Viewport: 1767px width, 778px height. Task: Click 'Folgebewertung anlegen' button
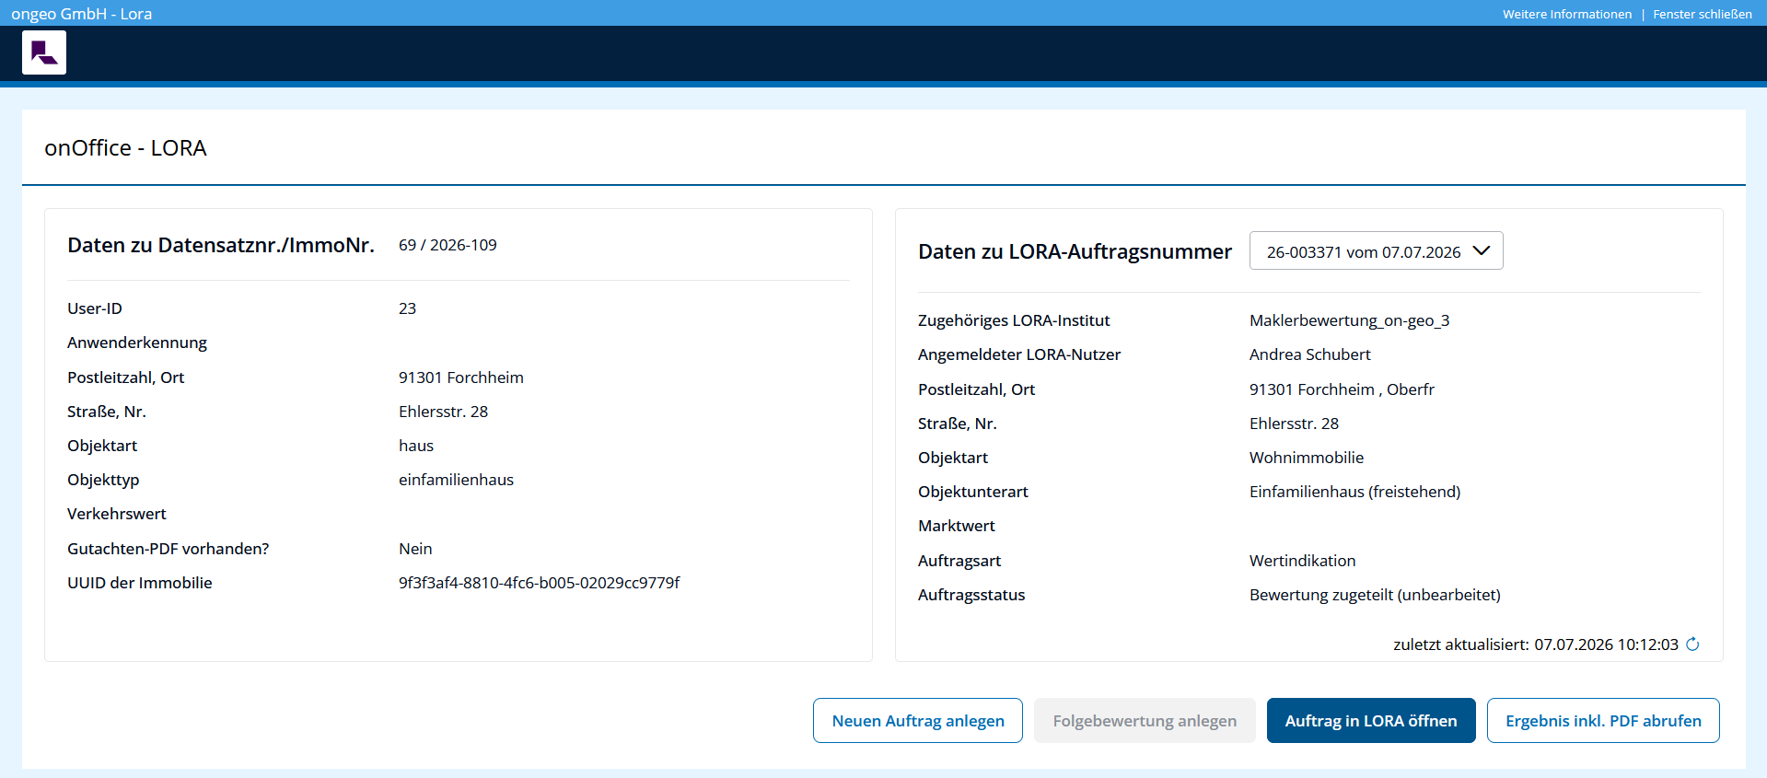click(x=1145, y=720)
